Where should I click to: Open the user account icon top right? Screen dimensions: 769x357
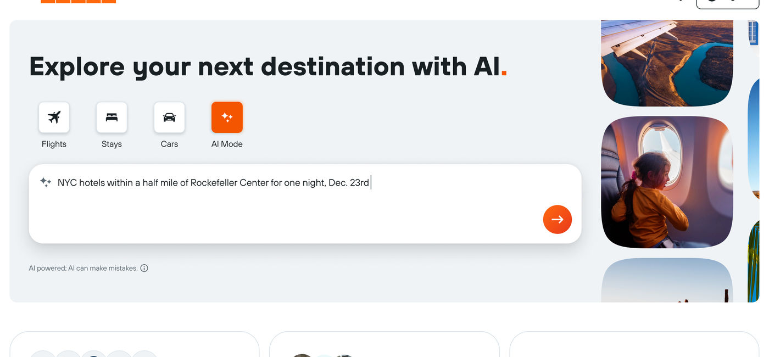[x=711, y=1]
